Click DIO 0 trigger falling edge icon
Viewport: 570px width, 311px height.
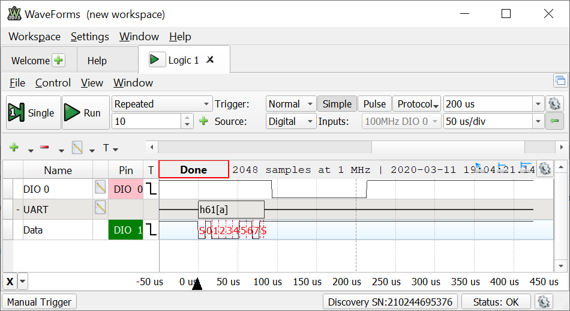[x=151, y=189]
